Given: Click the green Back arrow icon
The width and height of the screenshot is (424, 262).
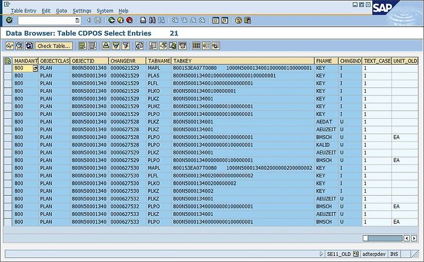Looking at the screenshot, I should tap(111, 20).
